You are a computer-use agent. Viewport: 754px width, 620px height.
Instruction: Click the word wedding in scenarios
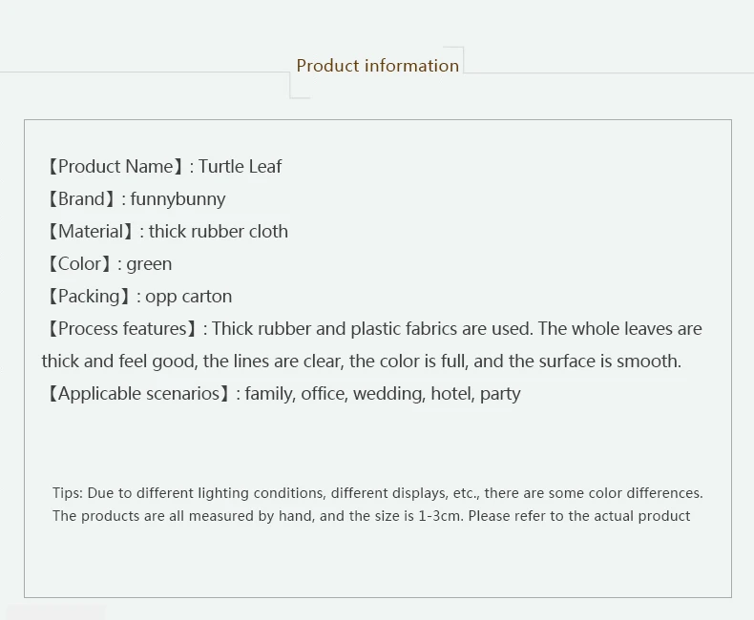389,394
